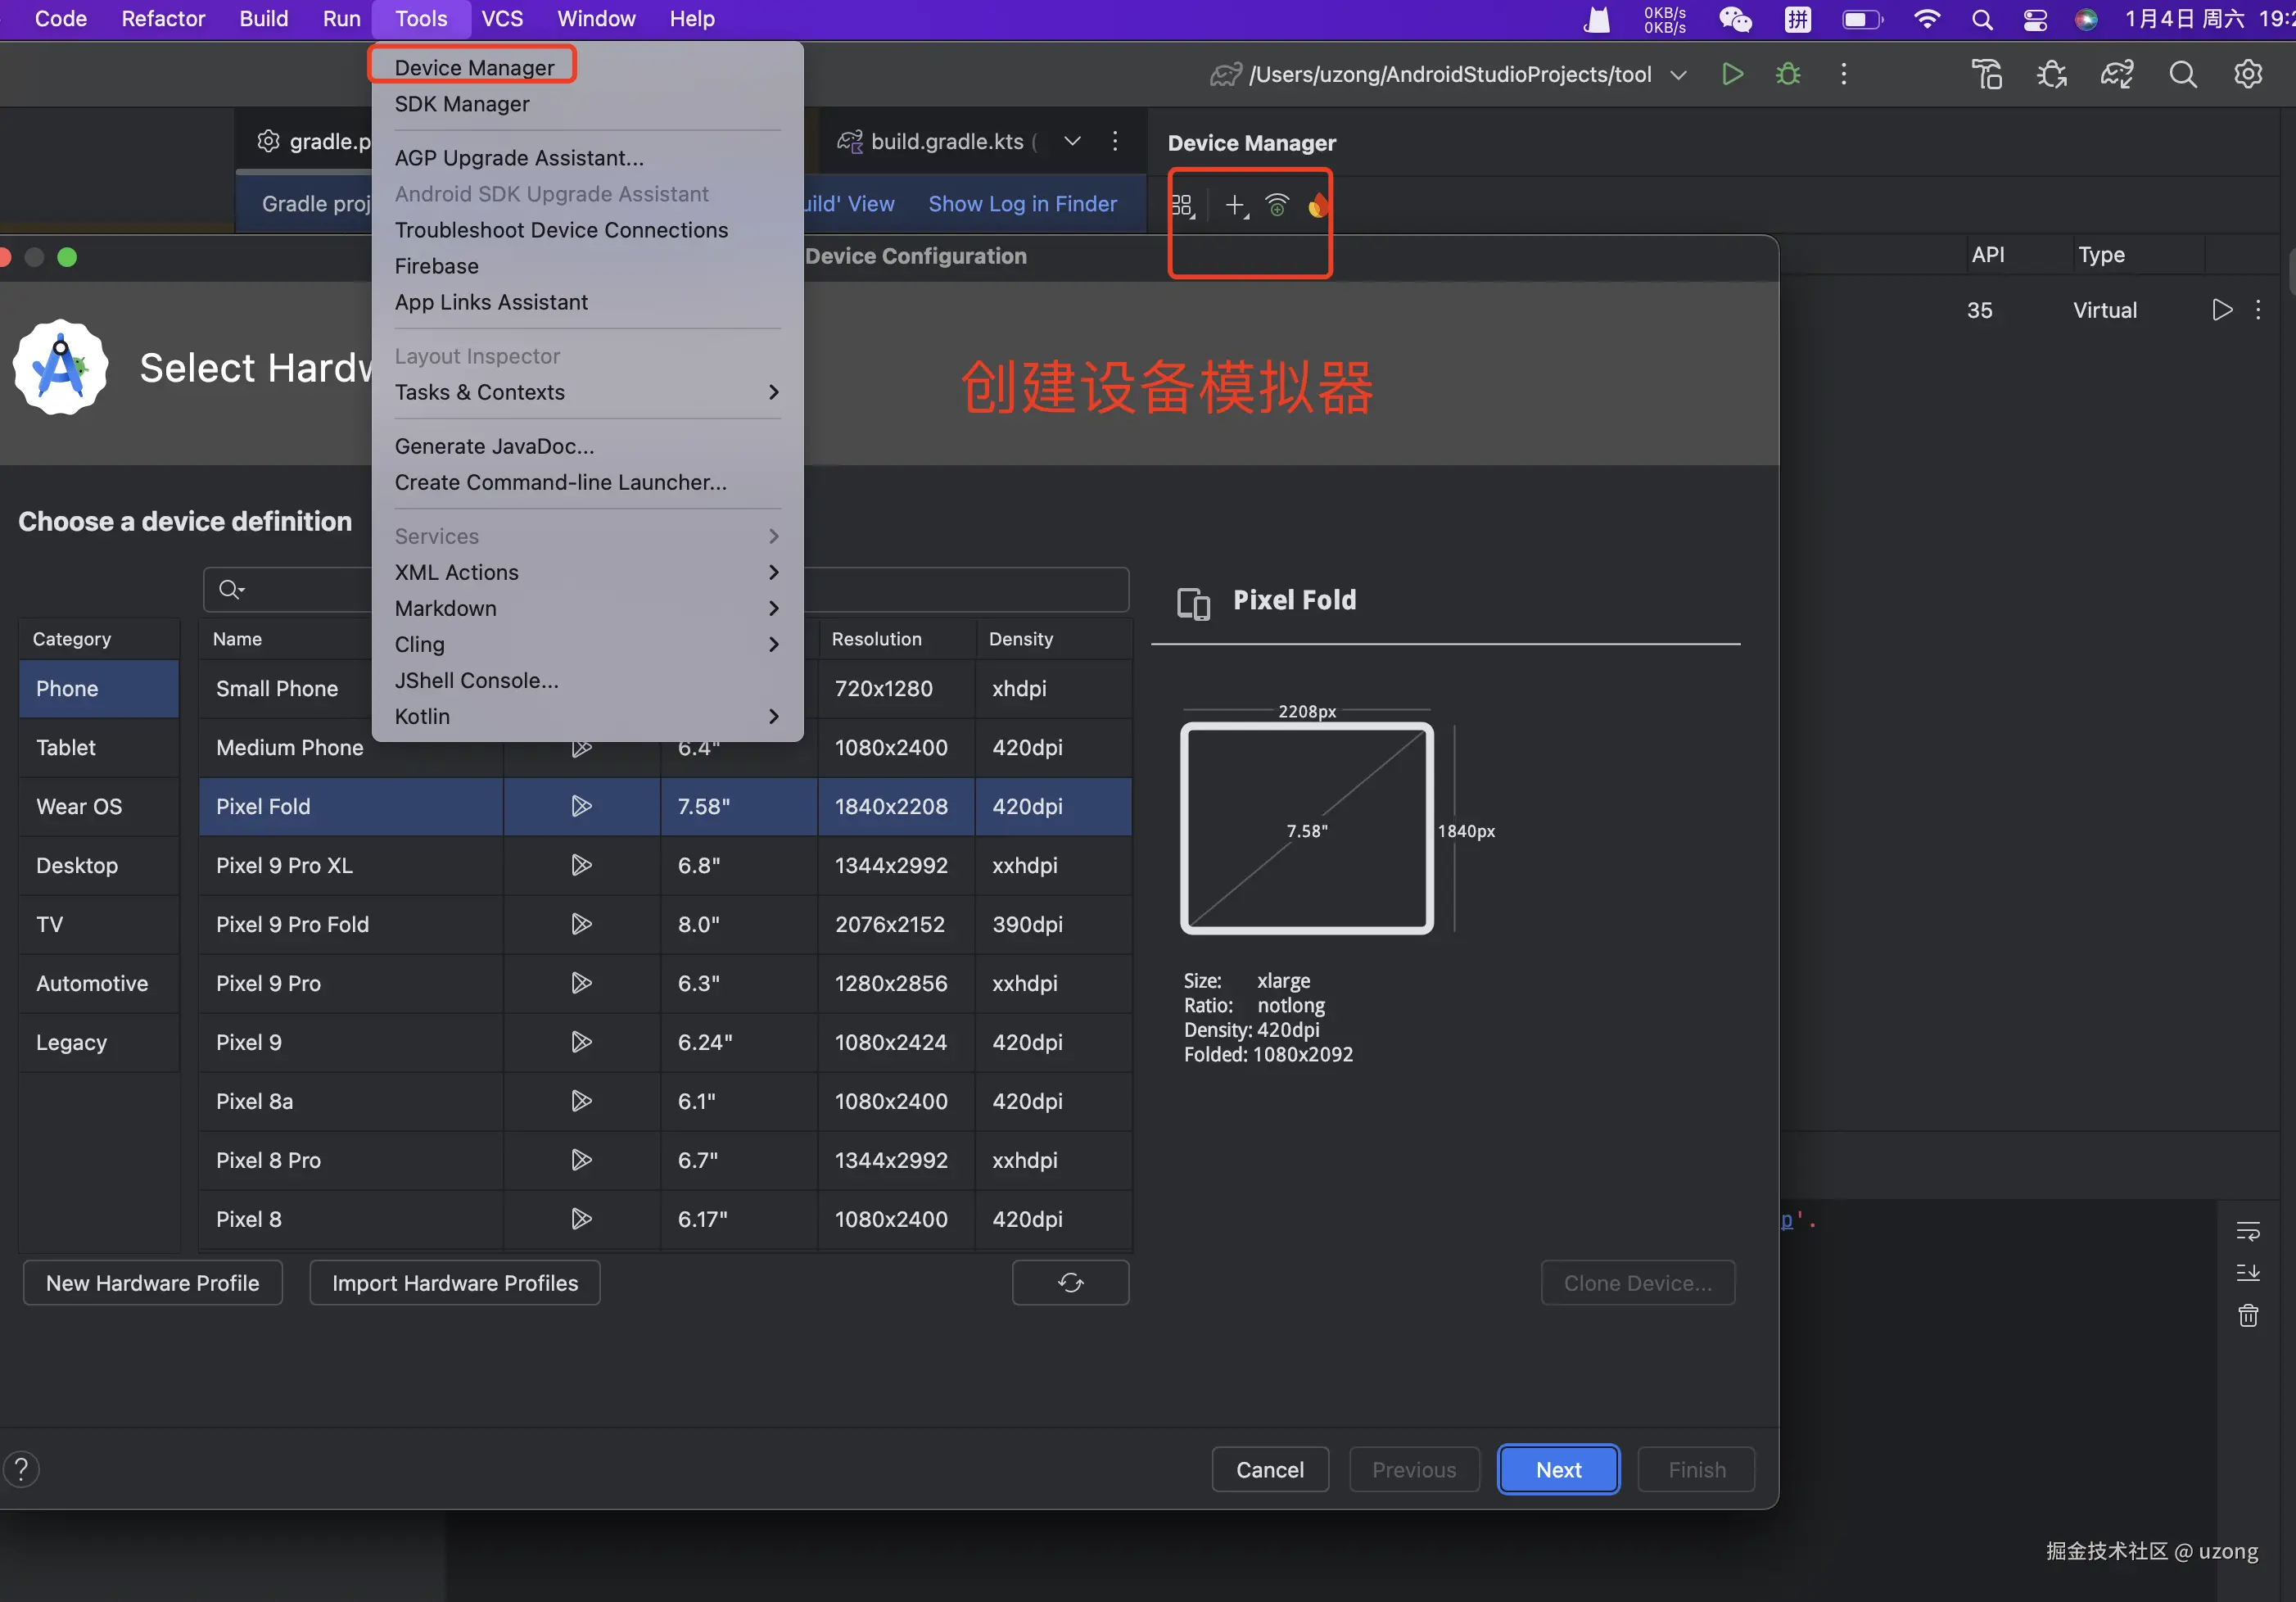Select the Pixel 9 Pro Fold row
The width and height of the screenshot is (2296, 1602).
click(x=292, y=924)
